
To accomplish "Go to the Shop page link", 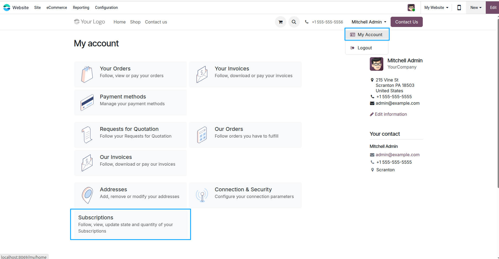I will (135, 22).
